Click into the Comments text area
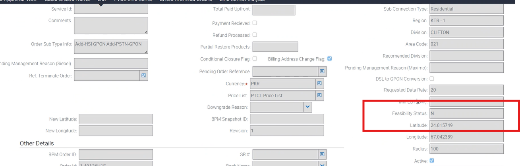 (x=111, y=25)
